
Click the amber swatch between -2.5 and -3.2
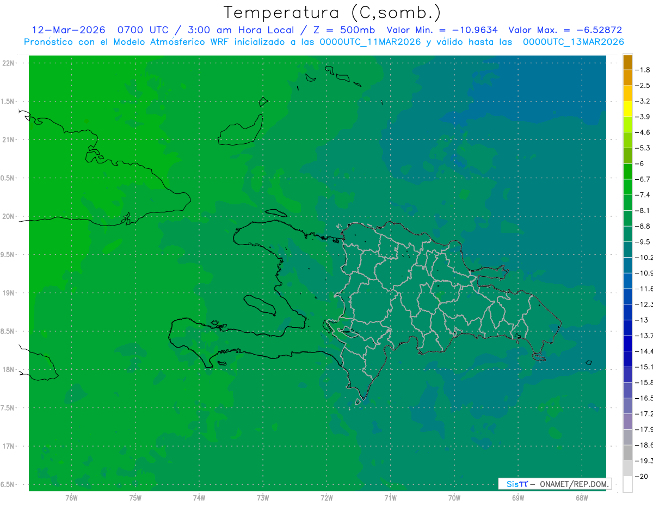point(627,93)
